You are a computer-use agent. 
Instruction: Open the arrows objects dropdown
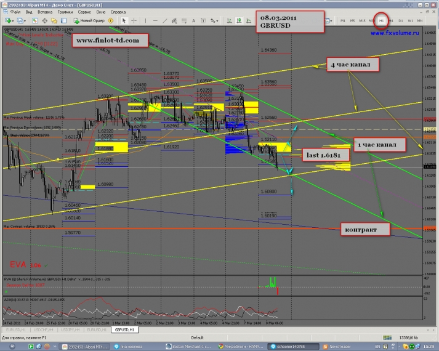tap(214, 21)
